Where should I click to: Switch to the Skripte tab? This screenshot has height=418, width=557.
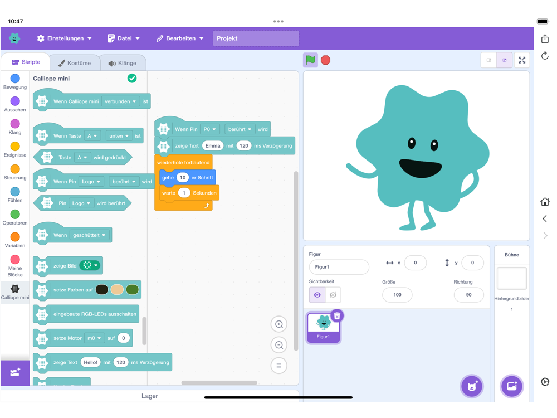tap(26, 62)
